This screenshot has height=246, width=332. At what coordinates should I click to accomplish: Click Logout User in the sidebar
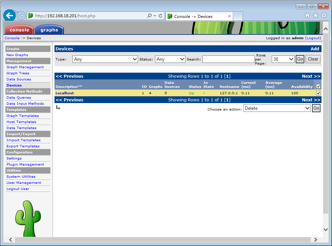(x=18, y=189)
